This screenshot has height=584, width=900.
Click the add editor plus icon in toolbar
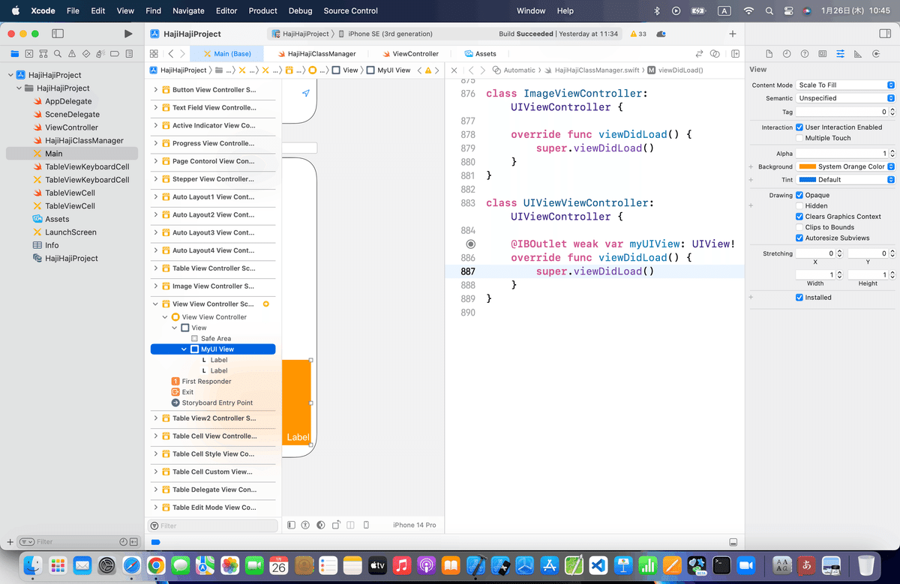[733, 34]
